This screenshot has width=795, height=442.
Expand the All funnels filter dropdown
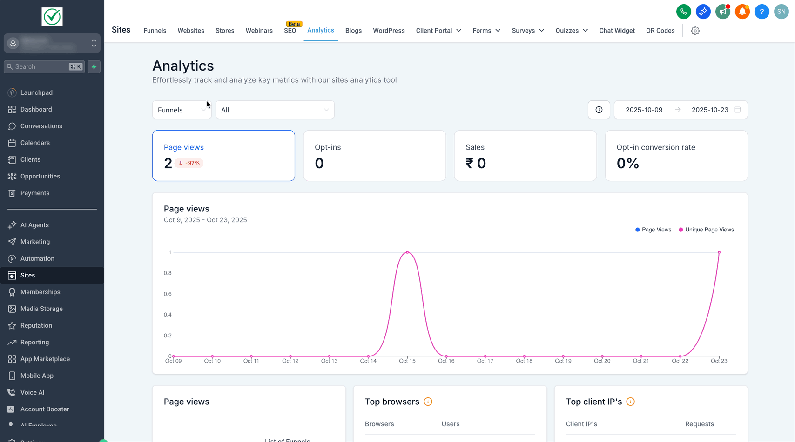pos(275,110)
